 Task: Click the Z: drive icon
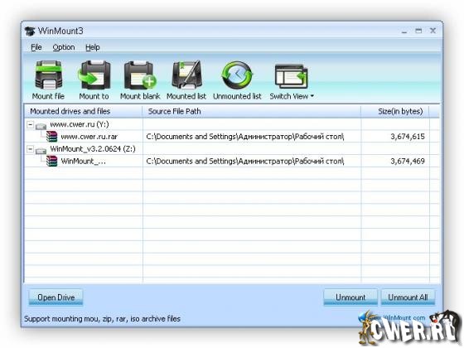41,151
